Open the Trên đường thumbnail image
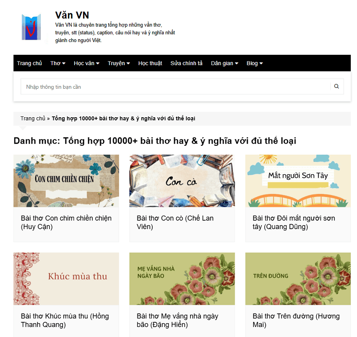The width and height of the screenshot is (357, 337). 298,279
